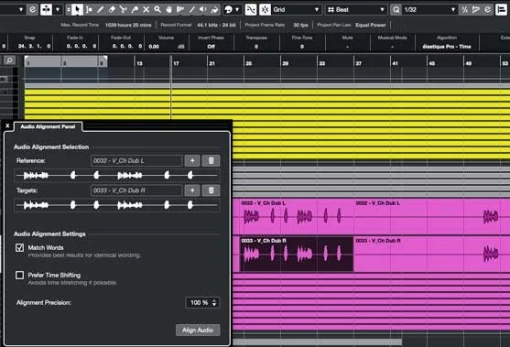Toggle Snap on/off button

pyautogui.click(x=265, y=10)
